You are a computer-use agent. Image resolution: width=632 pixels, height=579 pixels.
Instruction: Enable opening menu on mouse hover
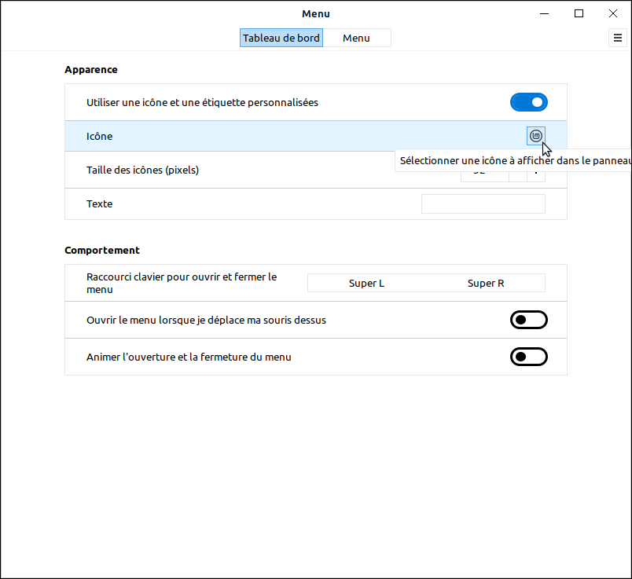528,320
